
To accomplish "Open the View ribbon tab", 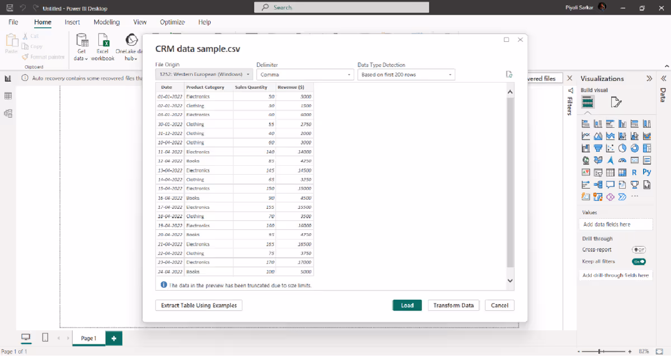I will pos(140,22).
